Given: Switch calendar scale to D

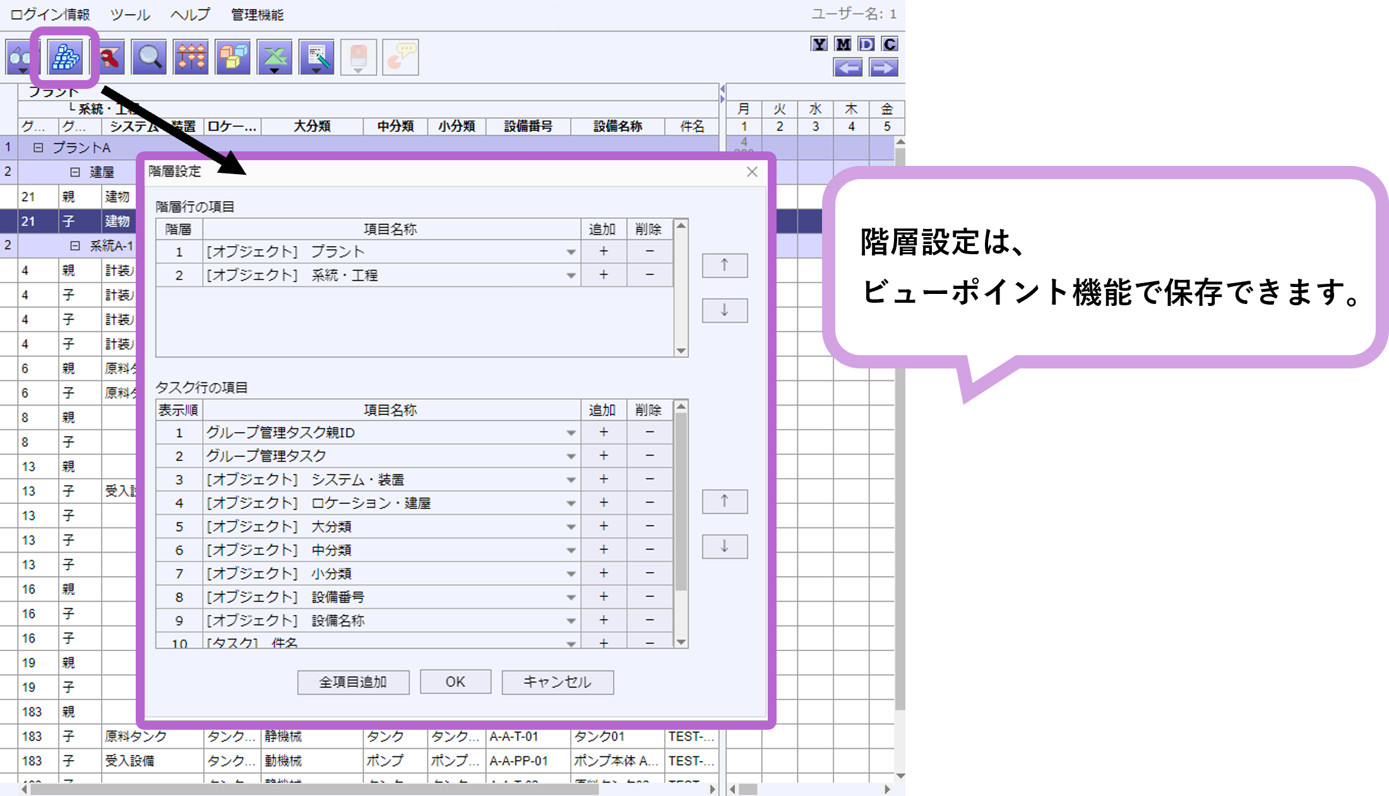Looking at the screenshot, I should (x=867, y=44).
